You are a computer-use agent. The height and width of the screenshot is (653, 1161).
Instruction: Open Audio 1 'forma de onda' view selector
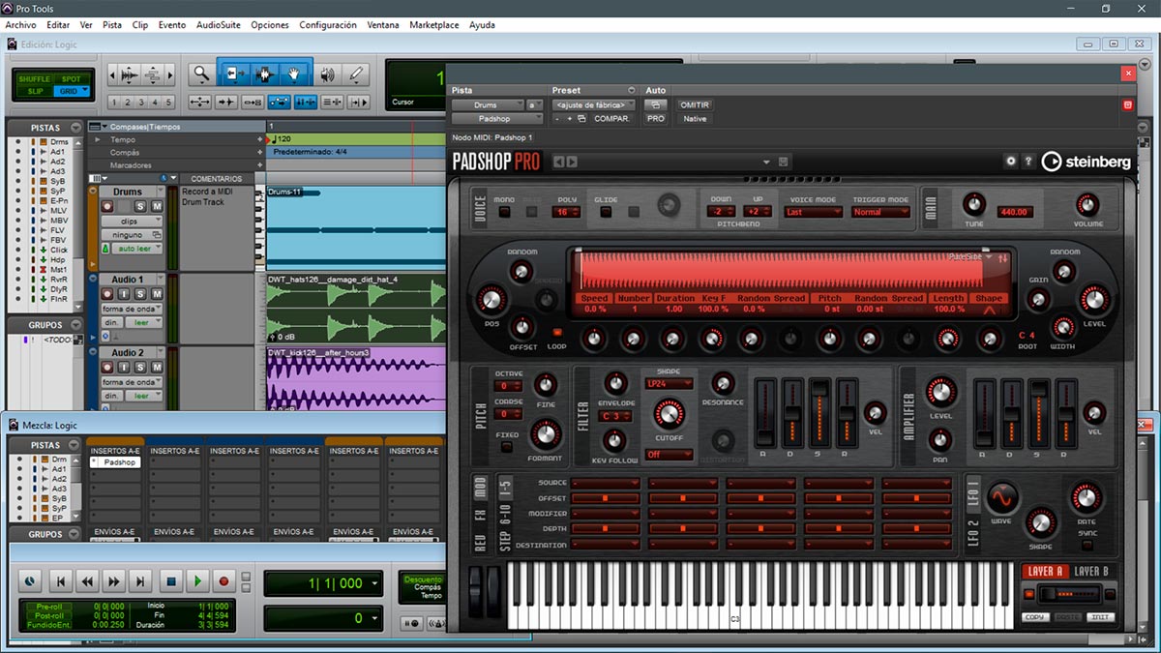pyautogui.click(x=131, y=309)
